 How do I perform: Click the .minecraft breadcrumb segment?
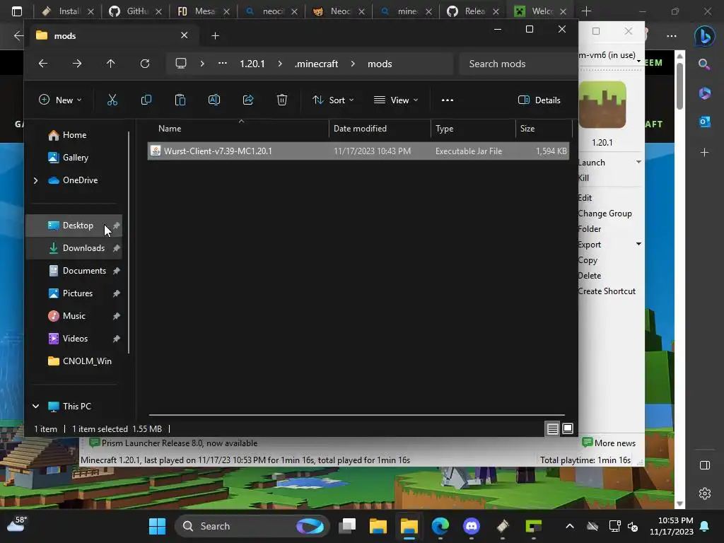(x=316, y=64)
